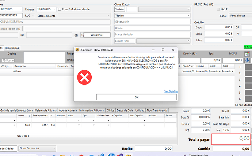Switch to the Clínica tab
The image size is (252, 156).
click(110, 110)
